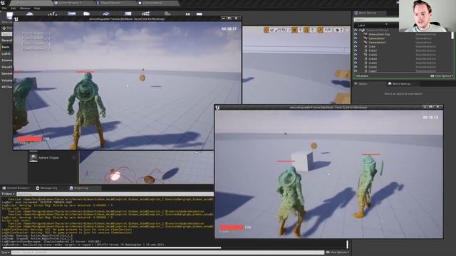
Task: Click the Output Log horizontal scrollbar
Action: coord(112,248)
